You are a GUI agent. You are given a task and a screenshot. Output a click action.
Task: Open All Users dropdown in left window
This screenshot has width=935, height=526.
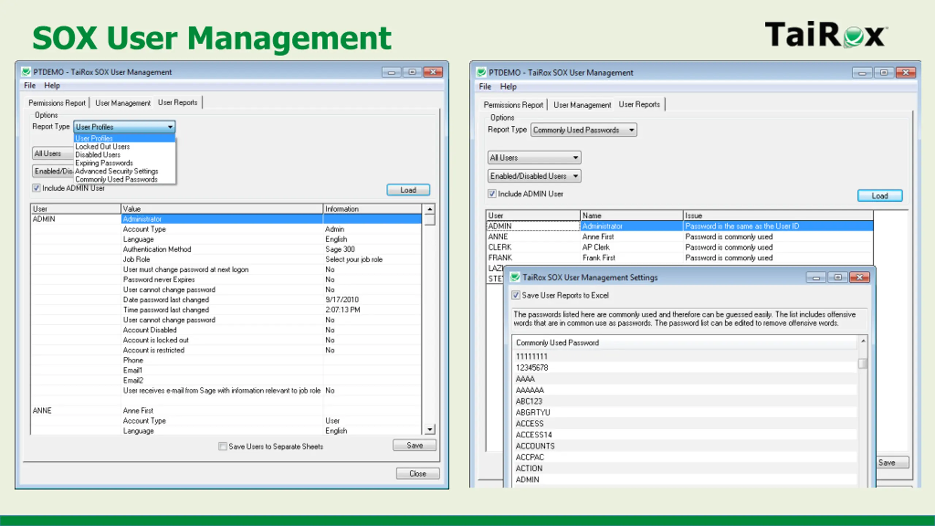pos(53,153)
